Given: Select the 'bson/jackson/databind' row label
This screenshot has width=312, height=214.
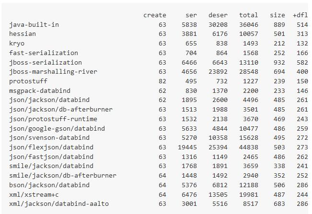Looking at the screenshot, I should [x=49, y=185].
